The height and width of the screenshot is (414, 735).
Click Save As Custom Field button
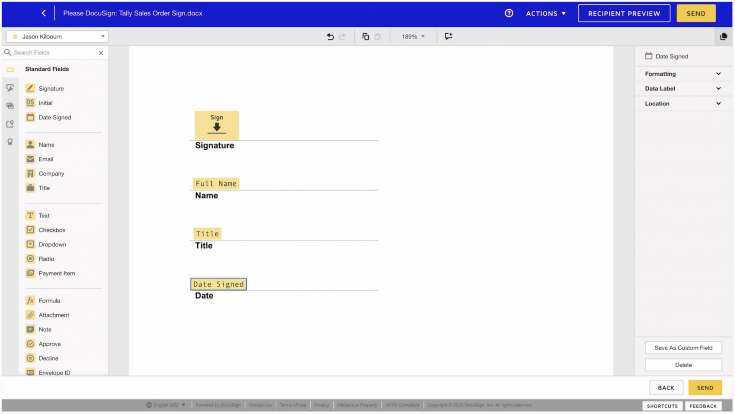[683, 348]
